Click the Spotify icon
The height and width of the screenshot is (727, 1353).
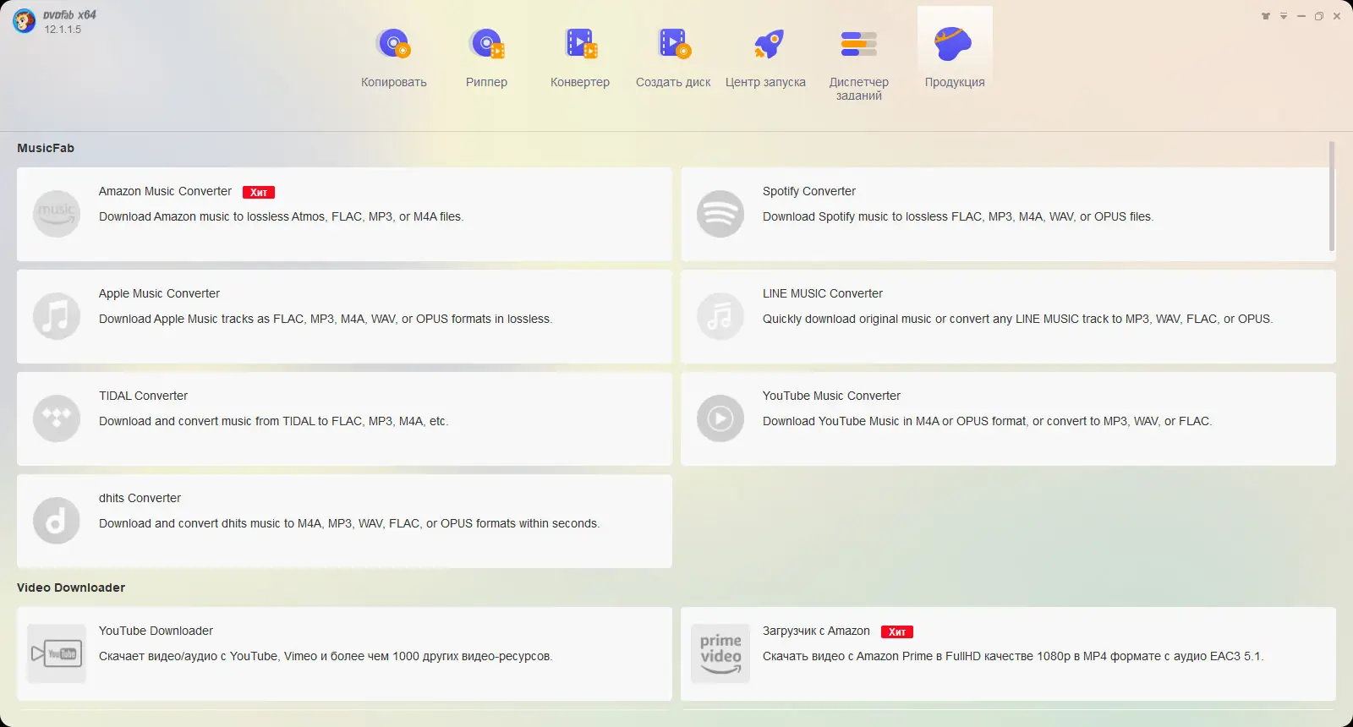(x=720, y=214)
